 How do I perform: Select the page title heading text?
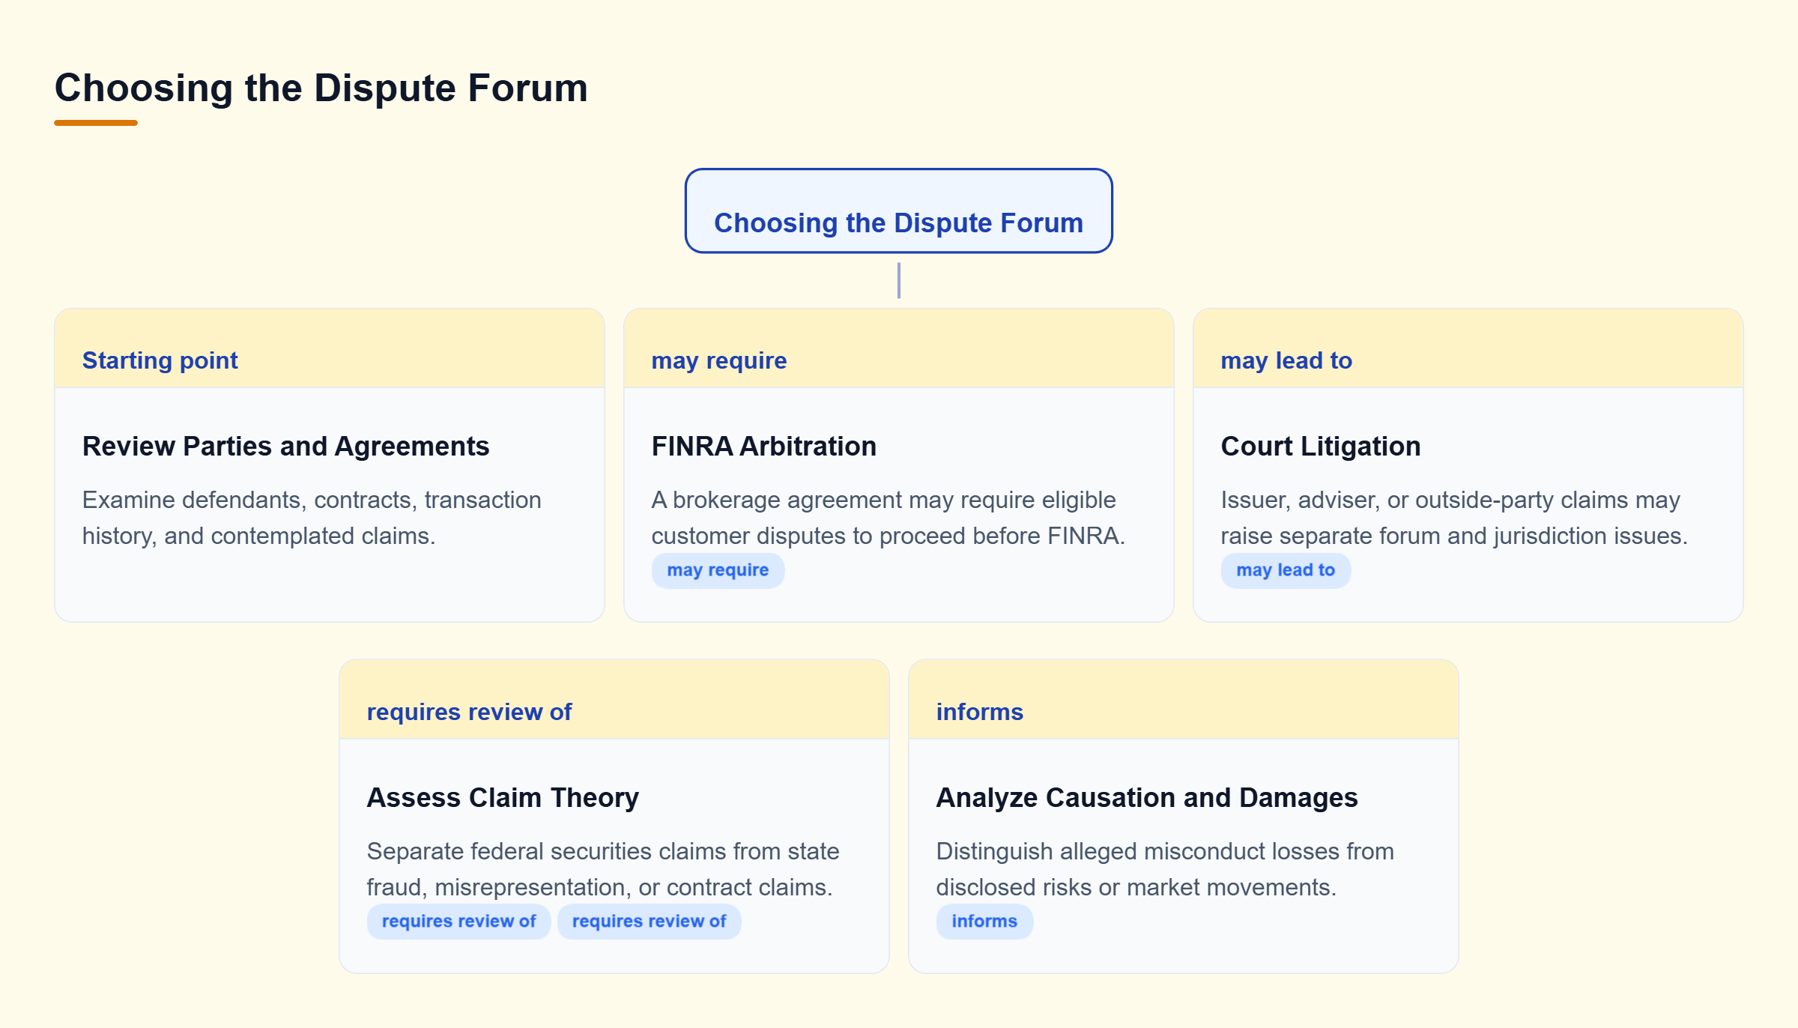coord(321,88)
